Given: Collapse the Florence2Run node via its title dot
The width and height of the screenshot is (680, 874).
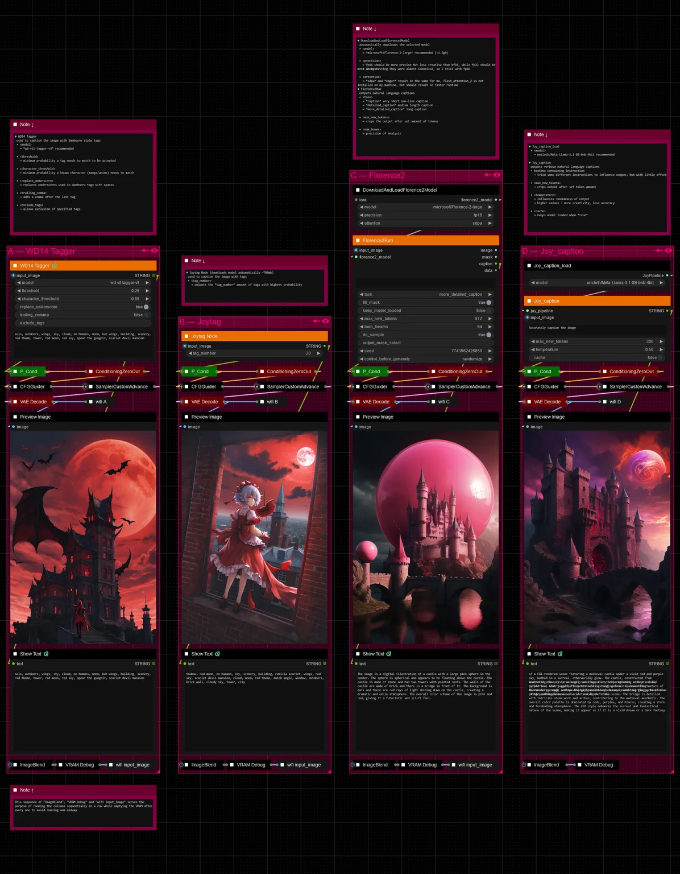Looking at the screenshot, I should pyautogui.click(x=358, y=240).
